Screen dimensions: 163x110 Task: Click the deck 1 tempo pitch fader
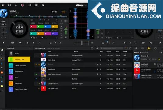coord(4,32)
